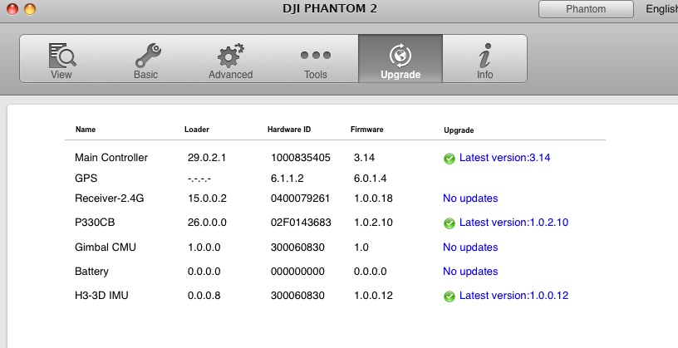Open the Tools three-dots icon

[316, 55]
